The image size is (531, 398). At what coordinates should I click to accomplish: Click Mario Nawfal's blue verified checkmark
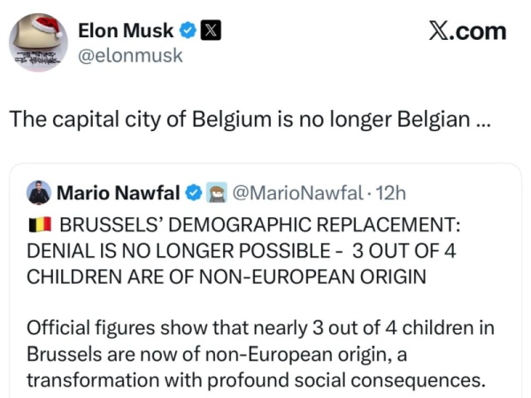point(193,191)
